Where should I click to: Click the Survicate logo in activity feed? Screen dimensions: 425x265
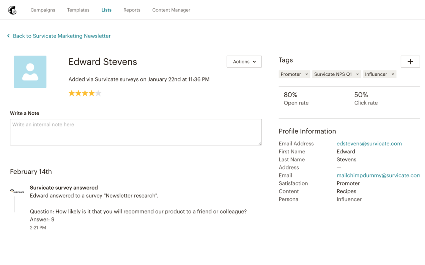[17, 191]
